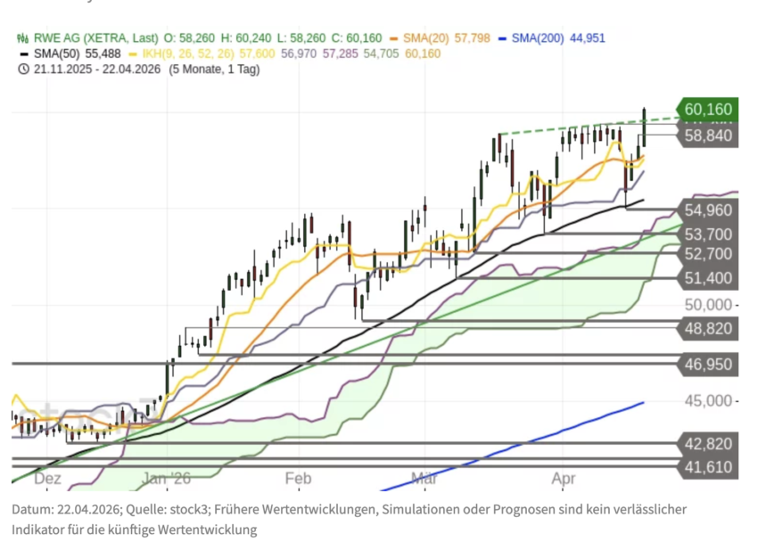
Task: Select the grey 58,840 price level tag
Action: (707, 135)
